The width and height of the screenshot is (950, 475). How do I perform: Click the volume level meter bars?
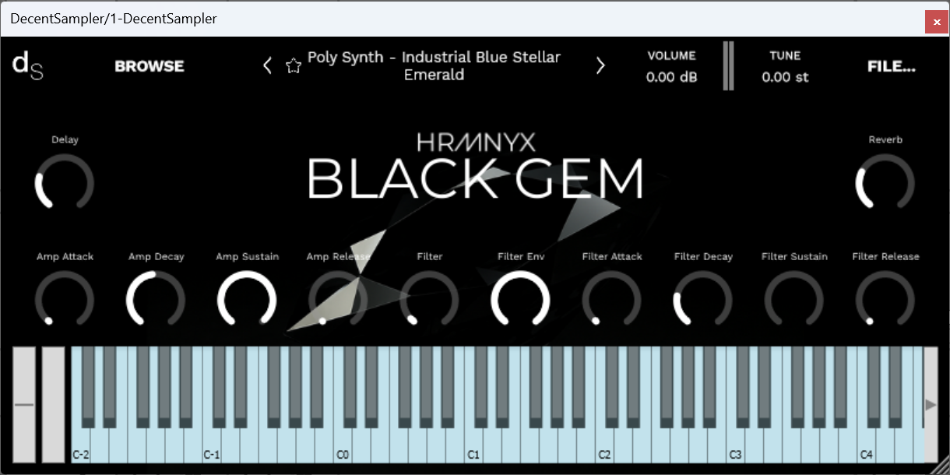(728, 65)
